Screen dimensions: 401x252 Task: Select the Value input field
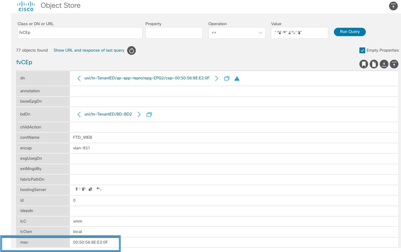[x=299, y=33]
